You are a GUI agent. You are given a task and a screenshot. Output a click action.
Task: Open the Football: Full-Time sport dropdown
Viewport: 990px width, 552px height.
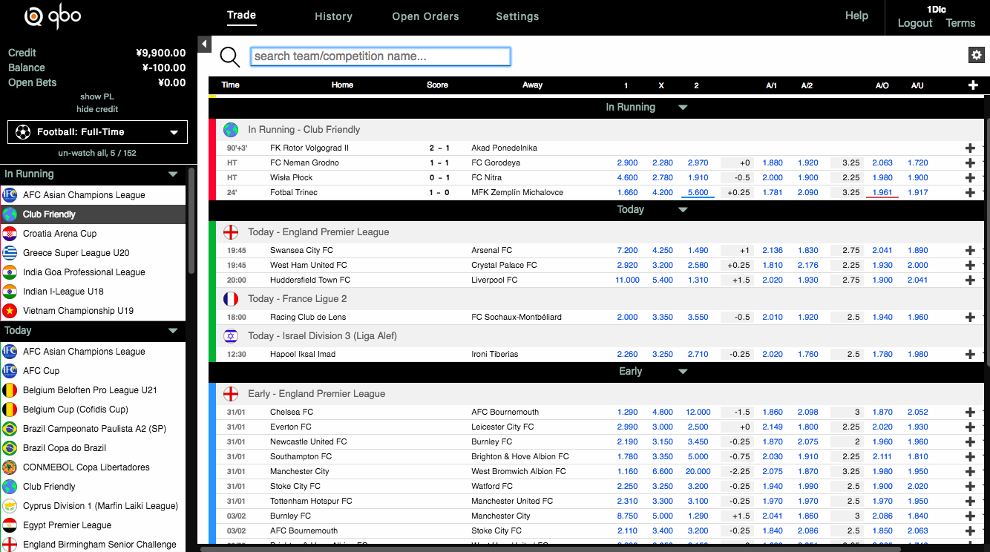point(97,132)
